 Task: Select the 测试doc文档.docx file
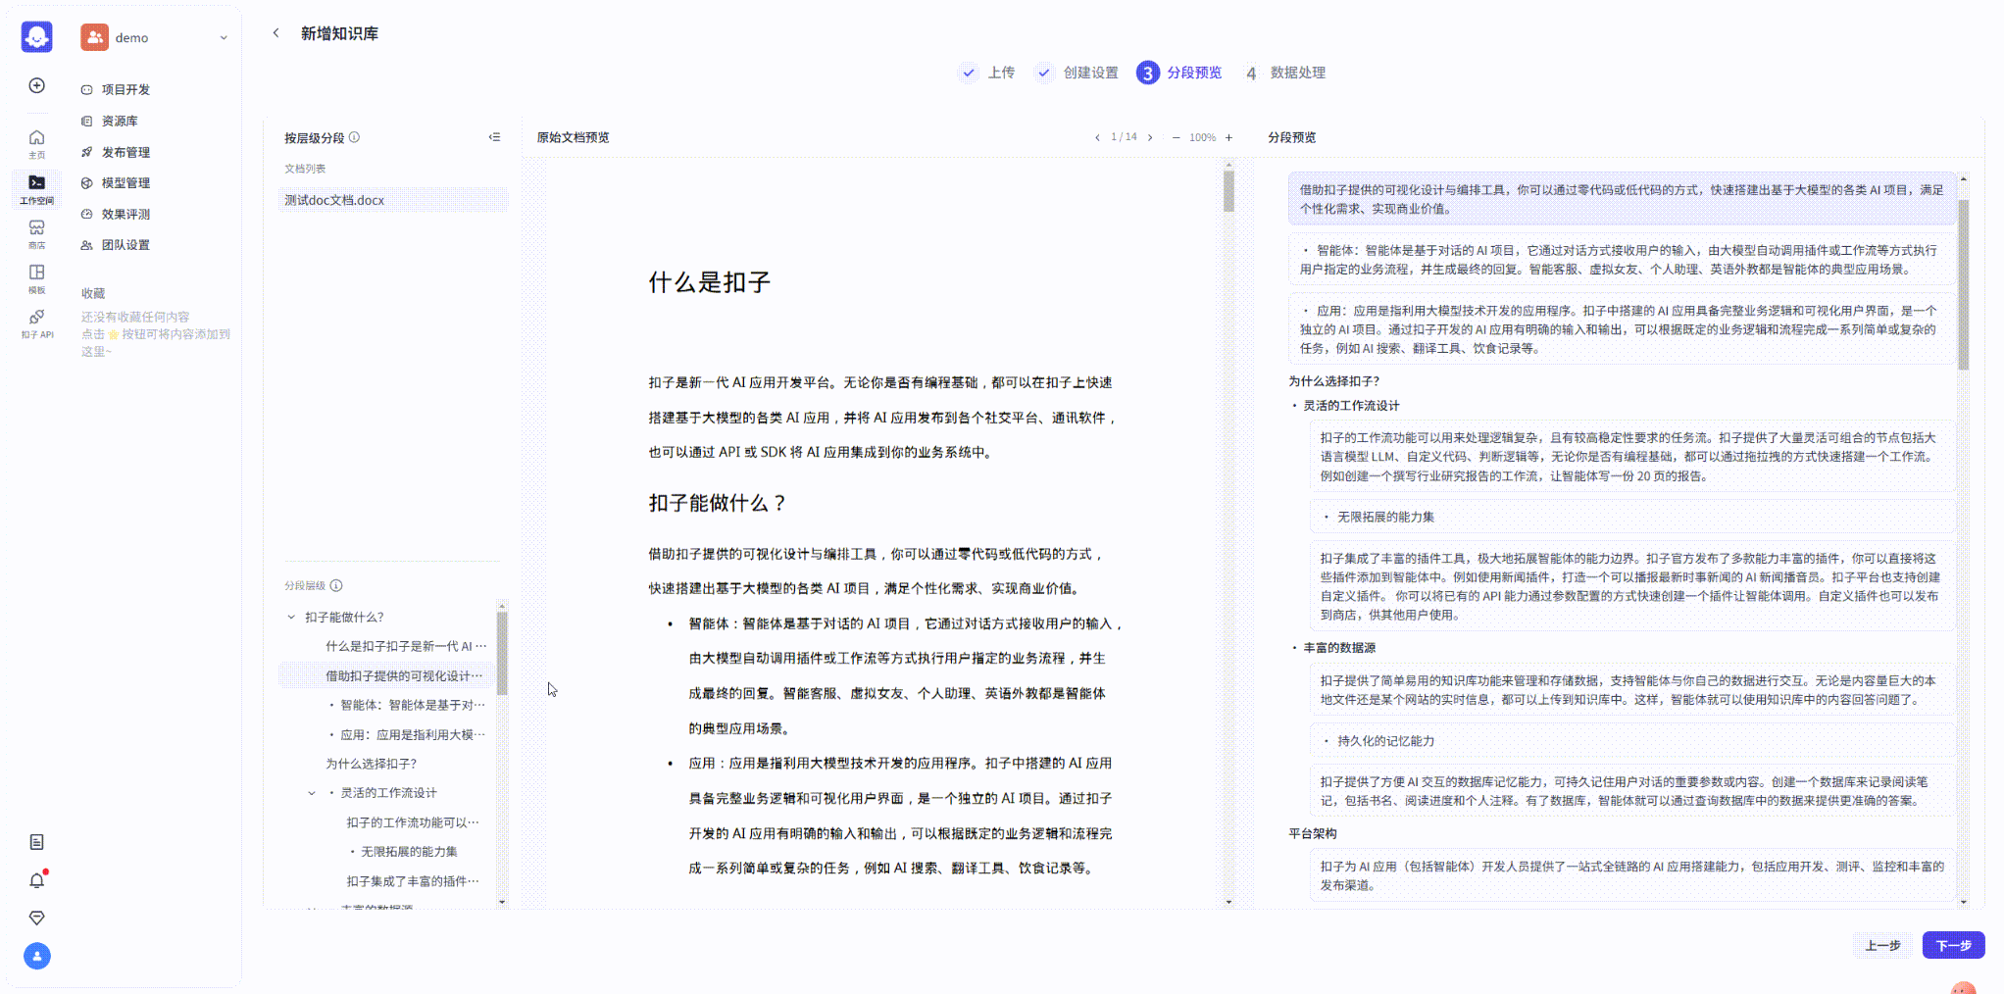334,200
